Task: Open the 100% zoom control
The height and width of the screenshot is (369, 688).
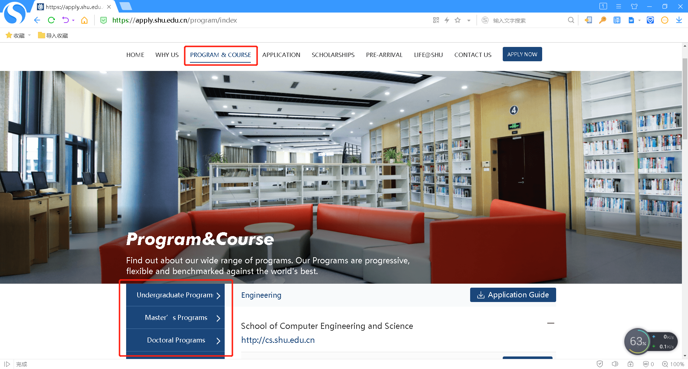Action: tap(673, 364)
